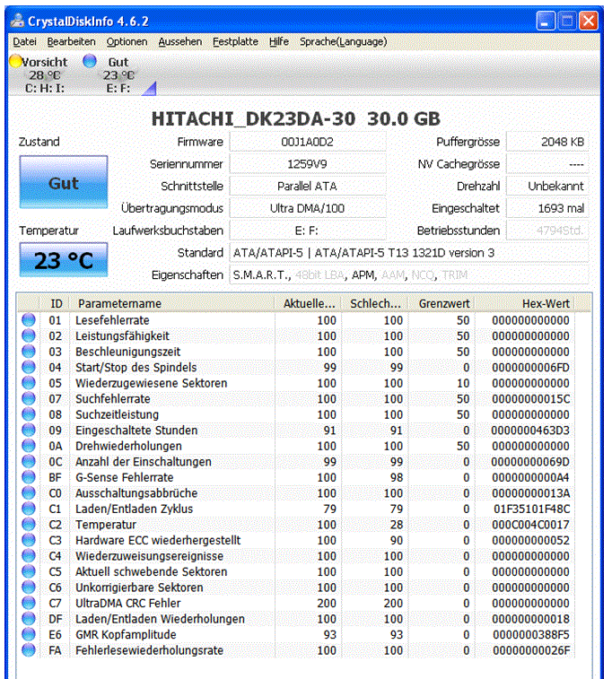This screenshot has height=679, width=612.
Task: Click status icon of Suchzeitleistung row
Action: click(x=29, y=414)
